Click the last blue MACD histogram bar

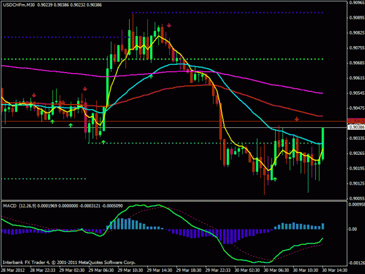point(323,226)
